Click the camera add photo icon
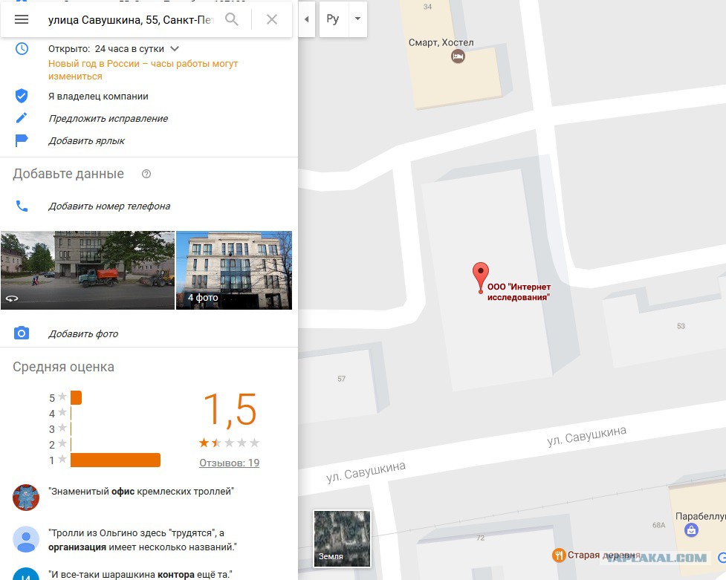This screenshot has width=726, height=580. pyautogui.click(x=22, y=333)
